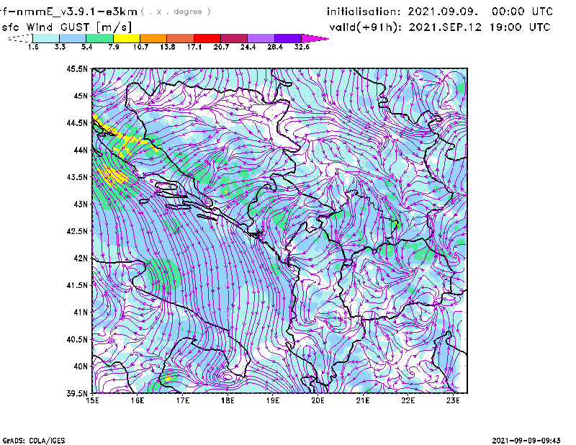Click the '45.5N' latitude label
The image size is (576, 445).
tap(77, 68)
